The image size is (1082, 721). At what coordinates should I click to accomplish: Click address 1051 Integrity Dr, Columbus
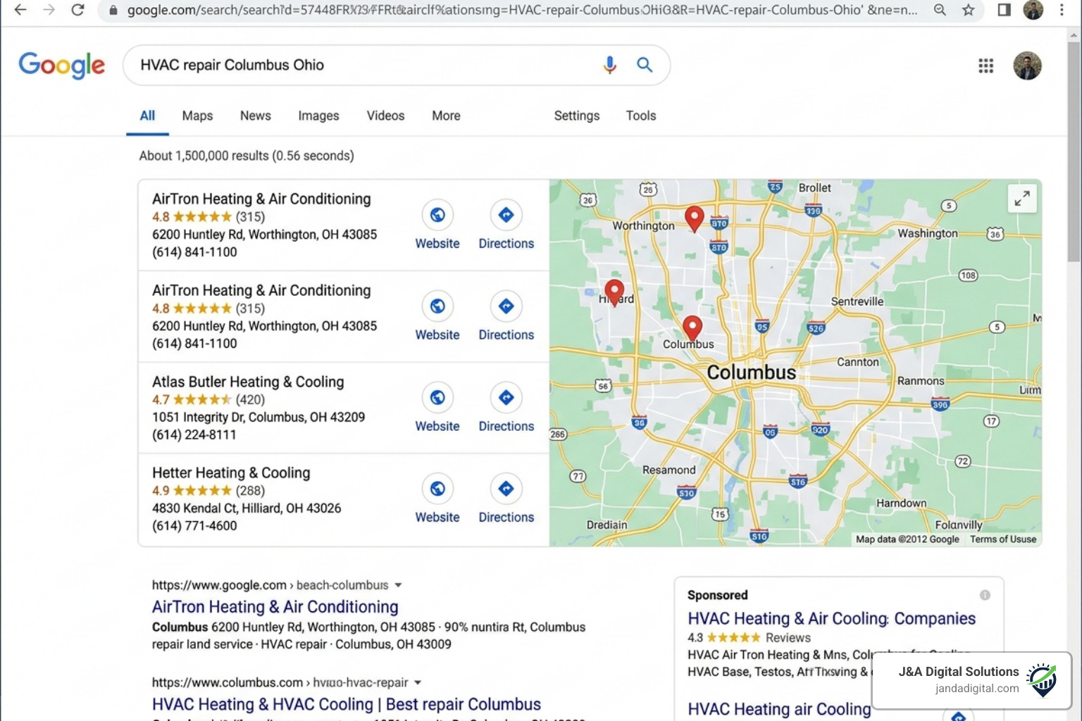pos(259,417)
